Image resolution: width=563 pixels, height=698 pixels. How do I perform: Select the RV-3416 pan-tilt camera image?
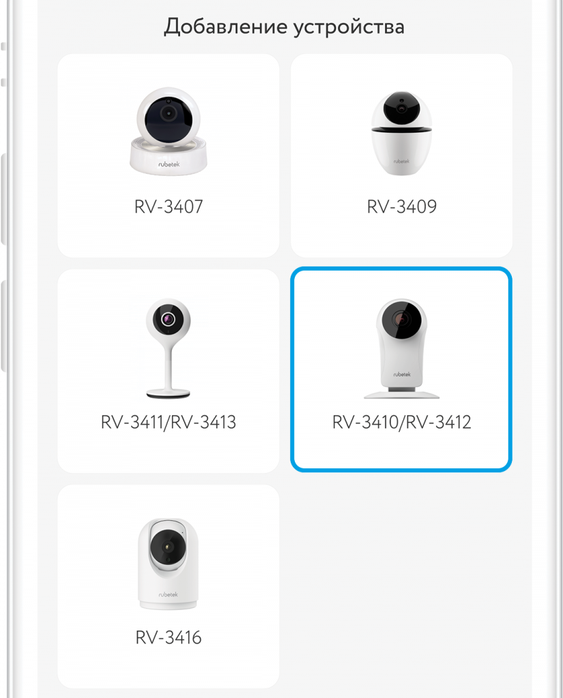click(x=169, y=564)
